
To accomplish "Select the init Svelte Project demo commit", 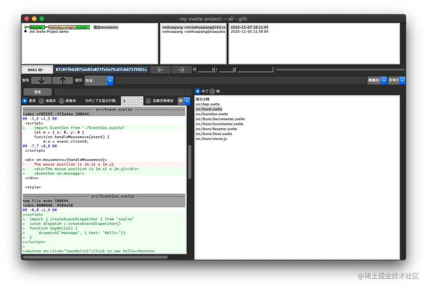I will [x=49, y=32].
